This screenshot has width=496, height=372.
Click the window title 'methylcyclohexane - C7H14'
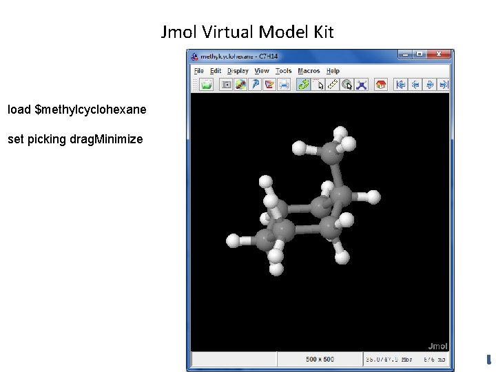(239, 56)
